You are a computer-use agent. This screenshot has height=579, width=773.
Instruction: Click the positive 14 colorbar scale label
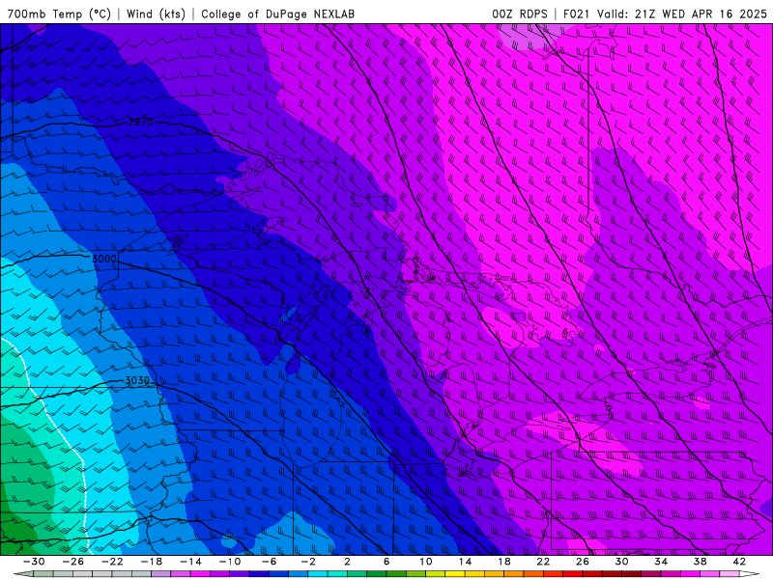point(465,562)
